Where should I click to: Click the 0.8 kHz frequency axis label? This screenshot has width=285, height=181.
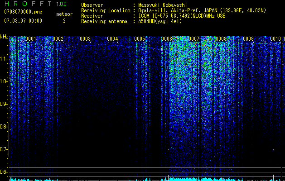(x=4, y=127)
